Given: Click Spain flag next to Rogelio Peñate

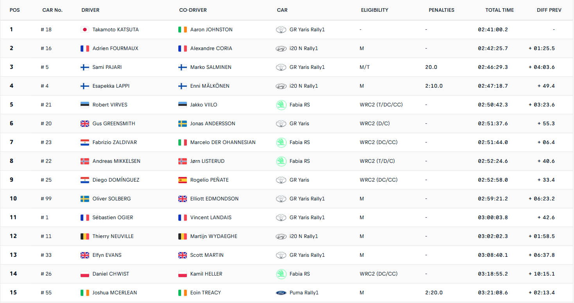Looking at the screenshot, I should coord(182,180).
